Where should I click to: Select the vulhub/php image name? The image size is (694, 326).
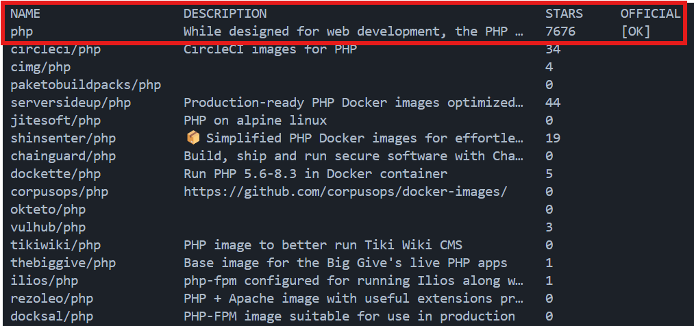48,227
